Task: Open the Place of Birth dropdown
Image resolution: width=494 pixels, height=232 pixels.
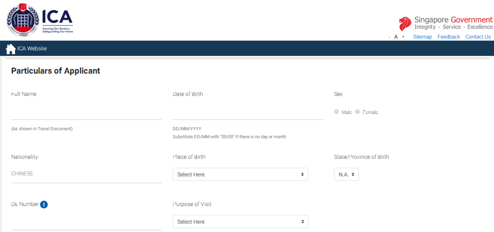Action: (x=240, y=175)
